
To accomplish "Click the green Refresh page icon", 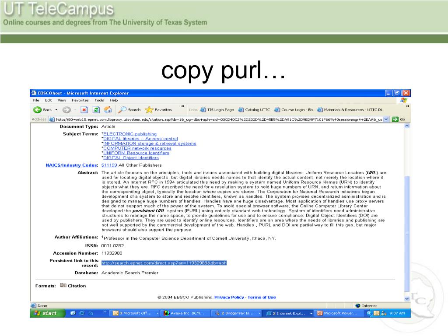I will click(96, 110).
